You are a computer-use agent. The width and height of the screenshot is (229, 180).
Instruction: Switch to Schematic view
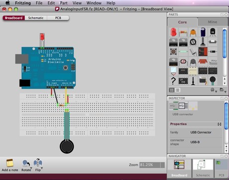36,18
